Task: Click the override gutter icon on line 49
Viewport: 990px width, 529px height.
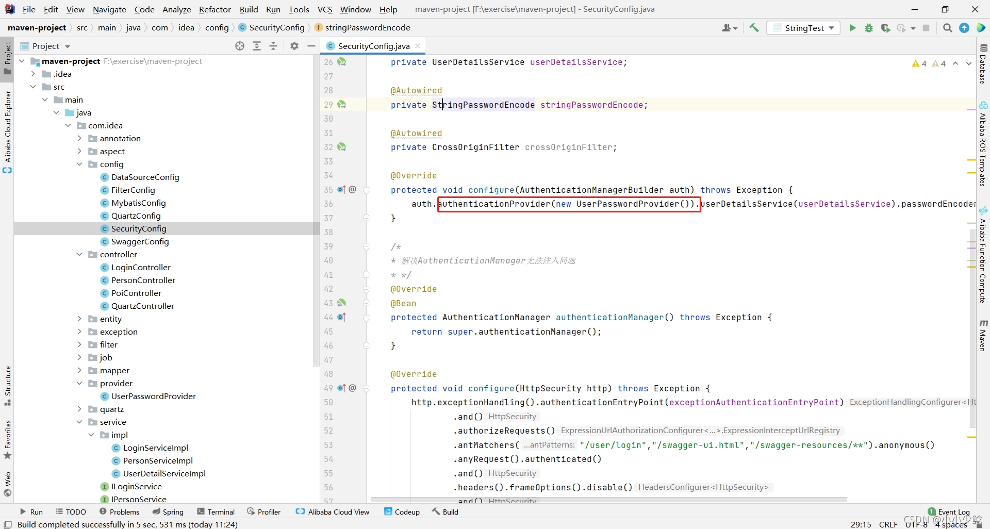Action: point(341,388)
